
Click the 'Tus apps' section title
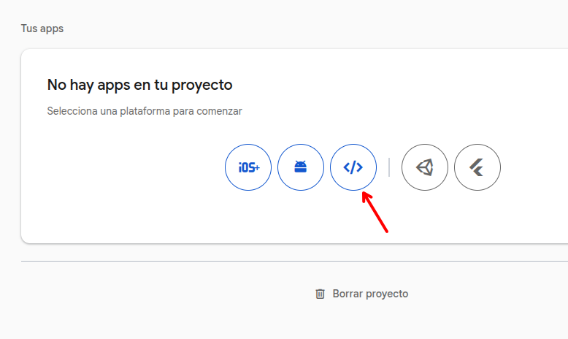pos(42,28)
